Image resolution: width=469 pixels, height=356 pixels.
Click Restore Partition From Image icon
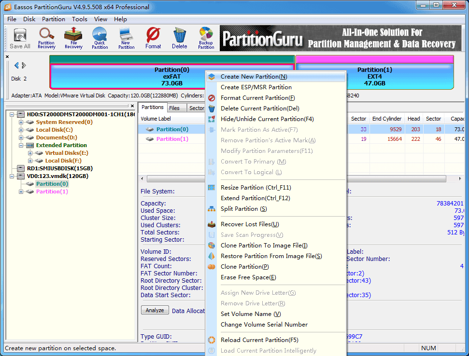point(212,256)
